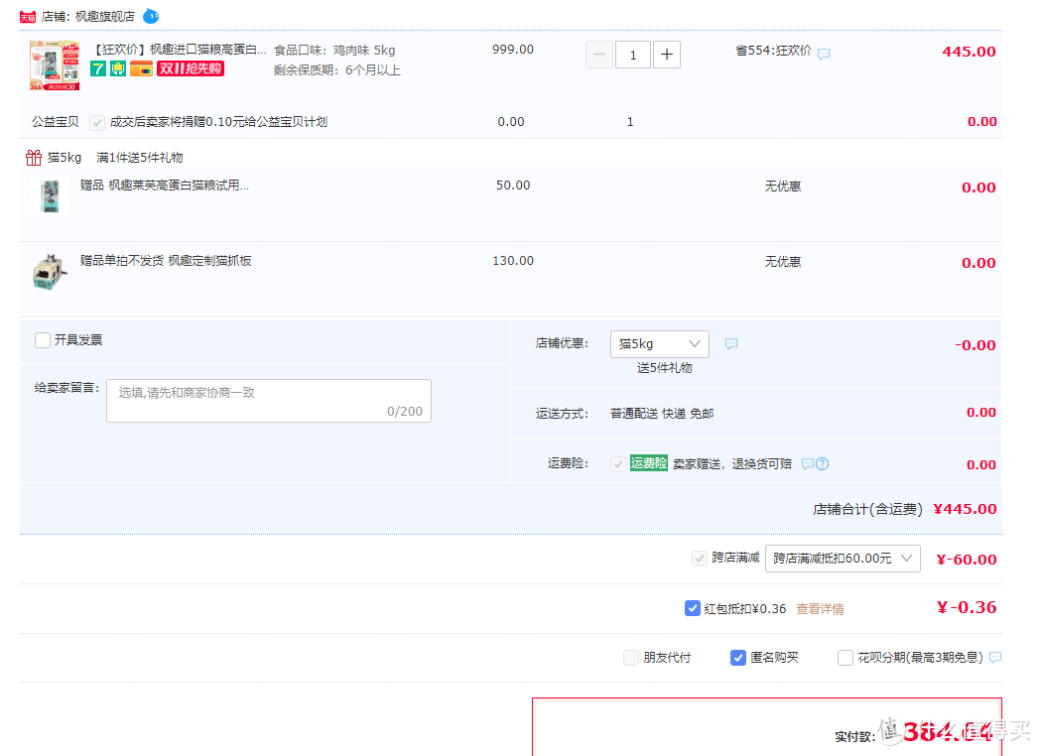
Task: Click info bubble icon beside 花呗分期
Action: point(995,657)
